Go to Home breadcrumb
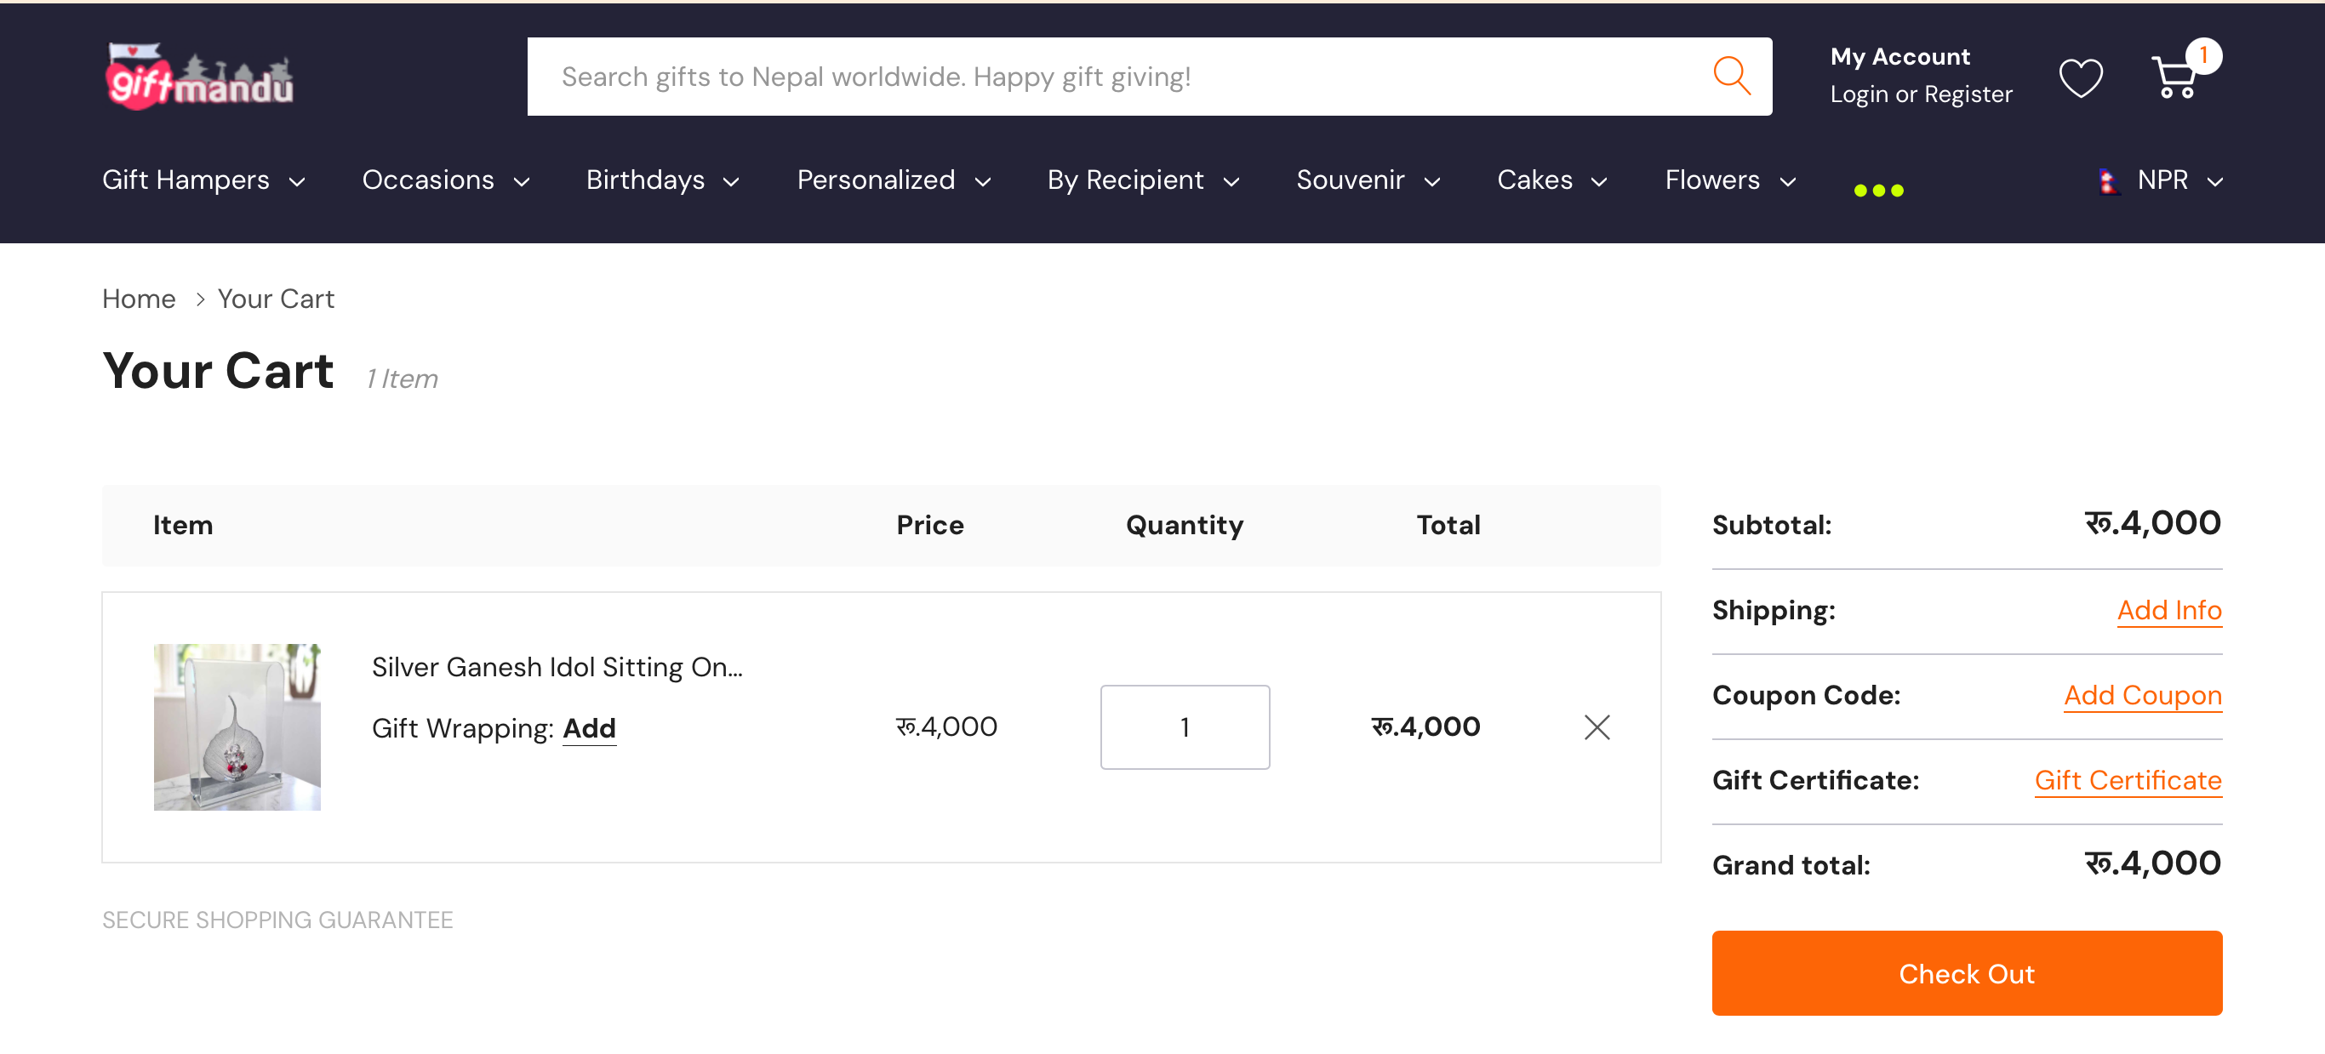Image resolution: width=2325 pixels, height=1054 pixels. 138,299
